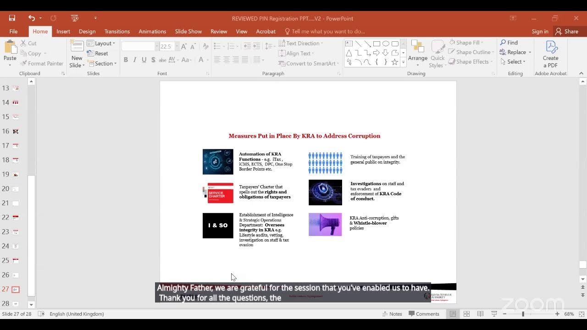The height and width of the screenshot is (330, 587).
Task: Expand the Align Text options
Action: click(296, 53)
